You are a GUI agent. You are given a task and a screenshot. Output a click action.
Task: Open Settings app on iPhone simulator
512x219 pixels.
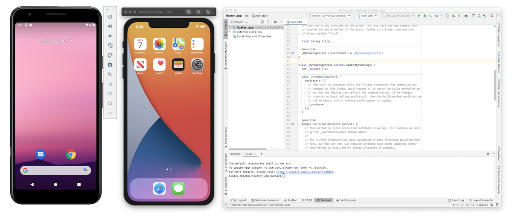197,64
